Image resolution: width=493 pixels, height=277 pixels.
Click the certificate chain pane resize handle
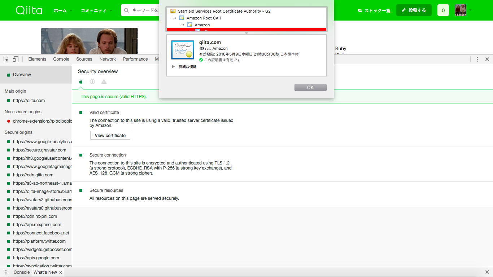(247, 33)
